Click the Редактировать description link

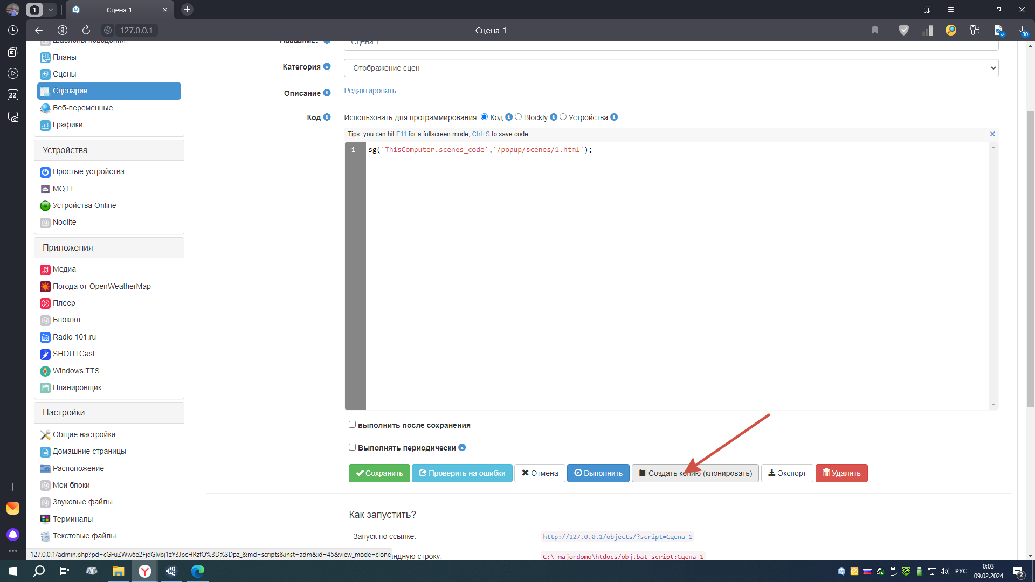pos(370,91)
